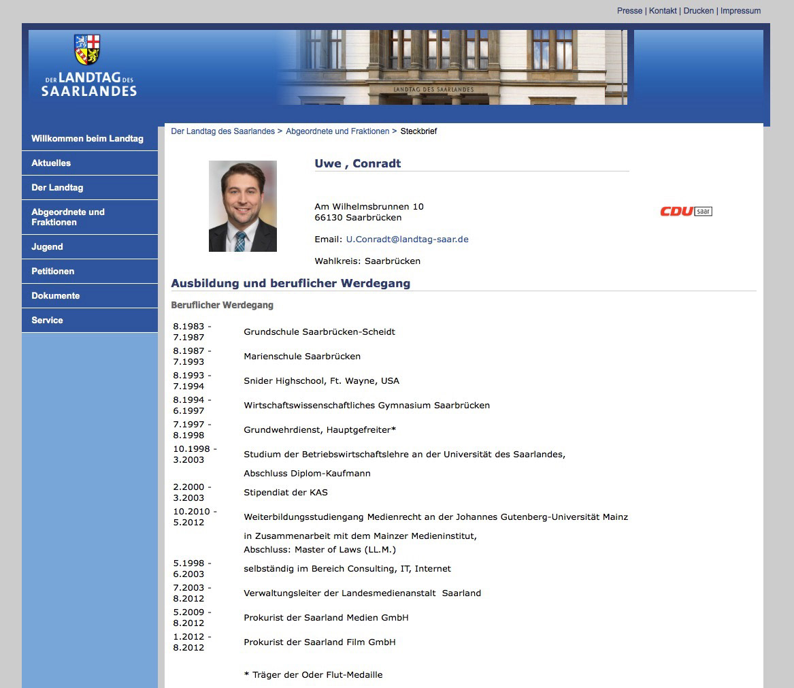
Task: Open Abgeordnete und Fraktionen sidebar menu
Action: [68, 217]
